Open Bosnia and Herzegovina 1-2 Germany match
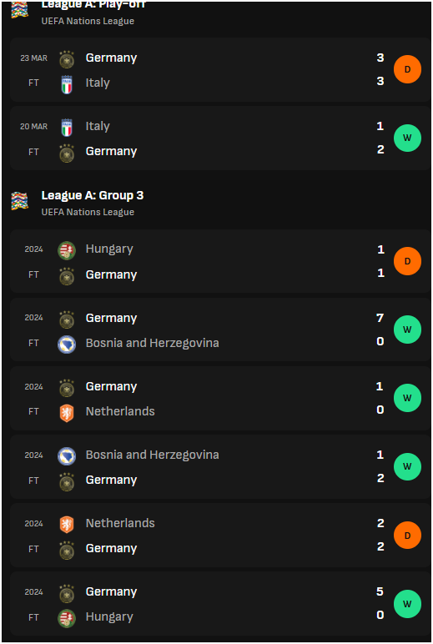The height and width of the screenshot is (644, 433). [x=220, y=466]
